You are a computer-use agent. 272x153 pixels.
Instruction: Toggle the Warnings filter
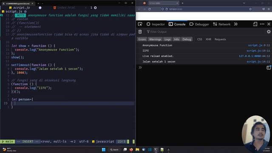point(155,39)
